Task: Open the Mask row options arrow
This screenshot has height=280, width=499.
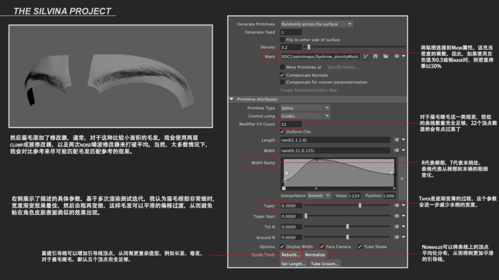Action: 403,56
